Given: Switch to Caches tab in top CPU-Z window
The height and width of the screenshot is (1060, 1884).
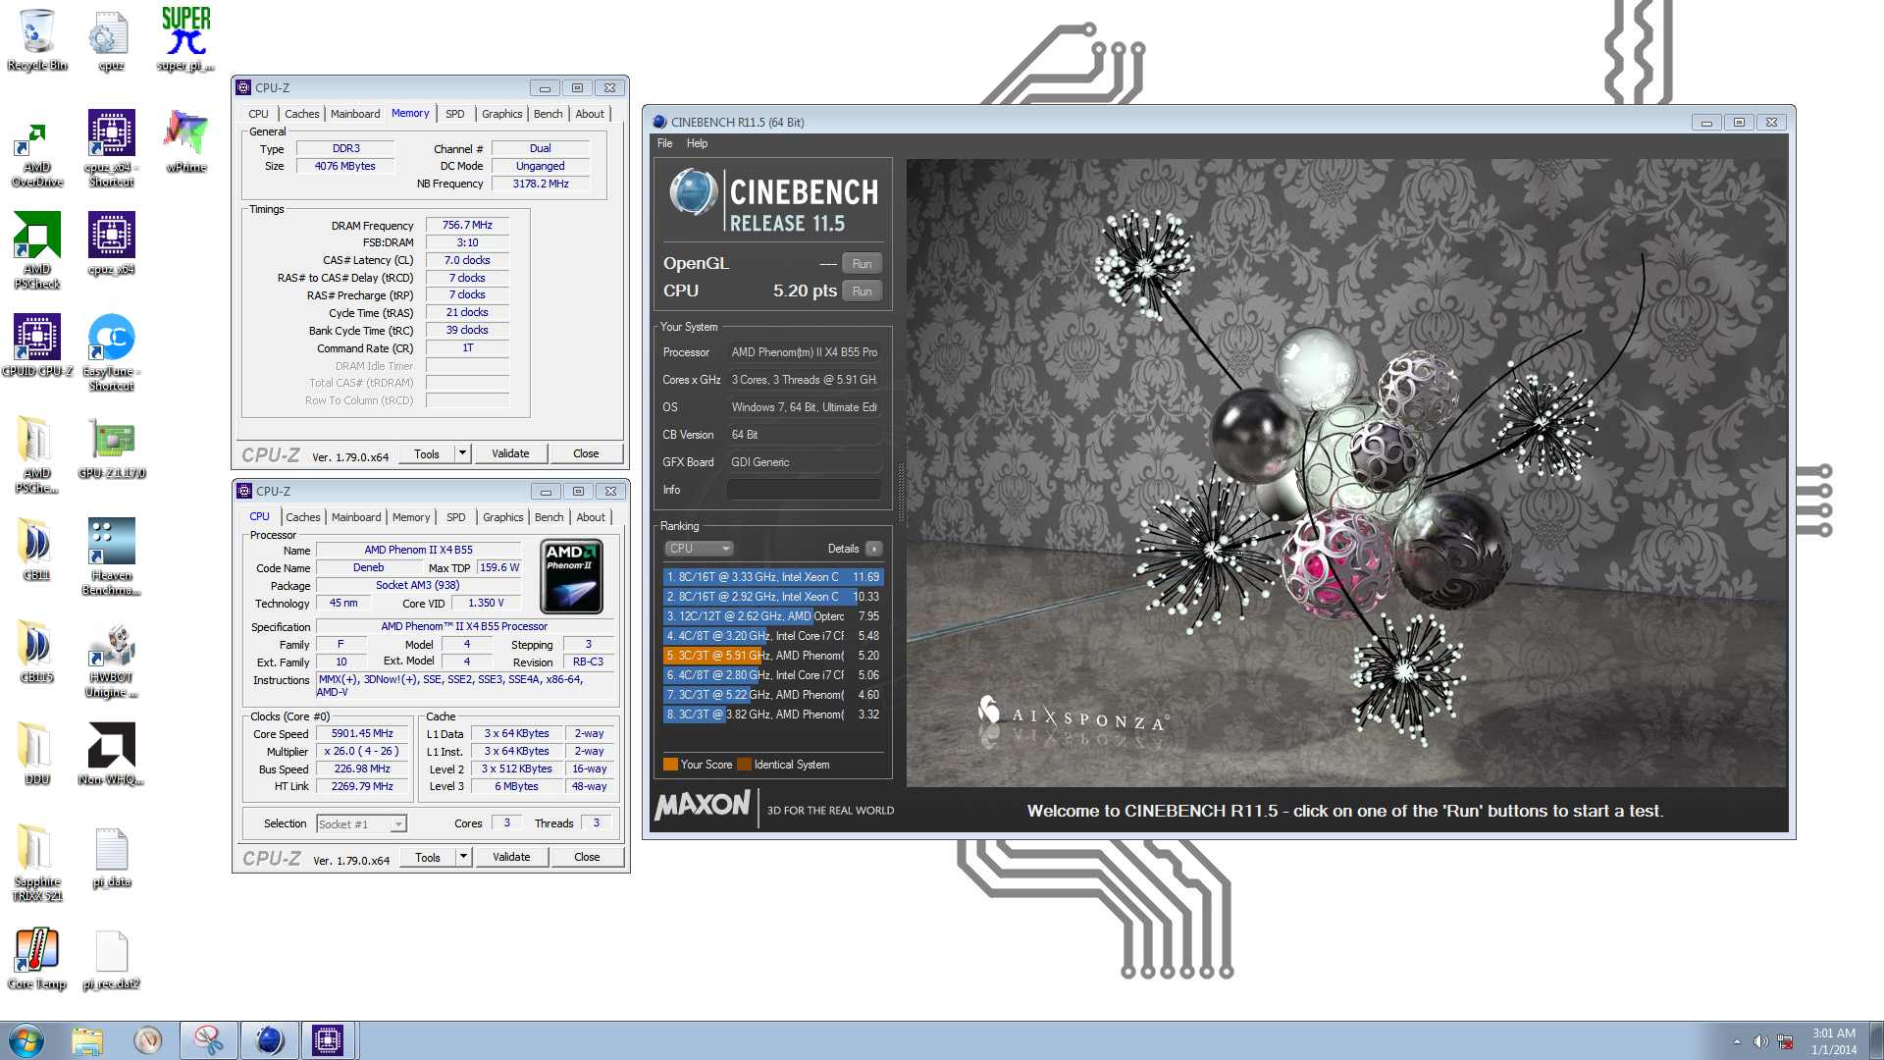Looking at the screenshot, I should (301, 114).
